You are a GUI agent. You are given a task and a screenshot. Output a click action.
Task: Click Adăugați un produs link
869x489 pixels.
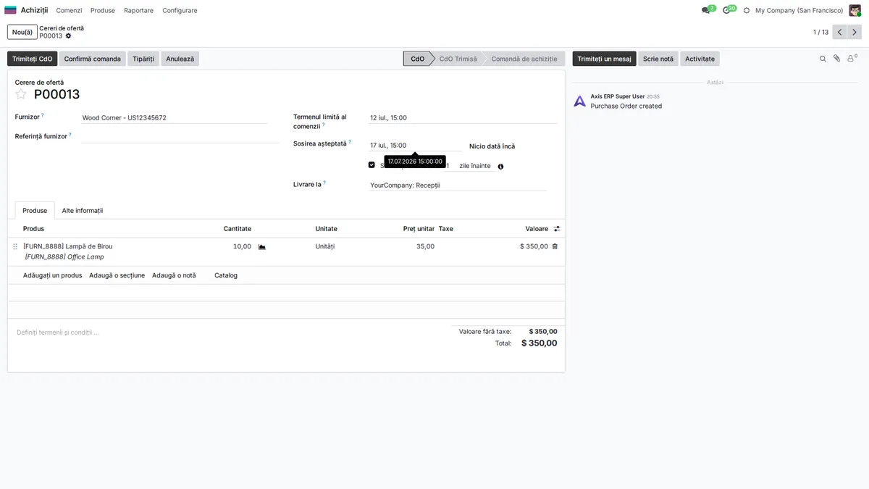52,275
